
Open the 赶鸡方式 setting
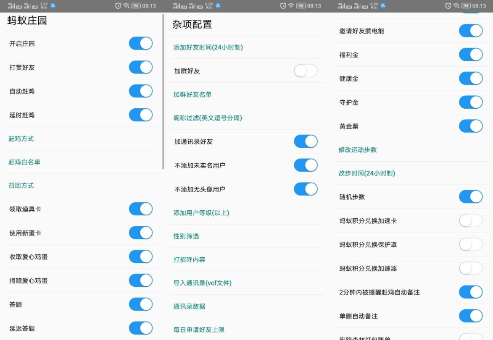[82, 139]
